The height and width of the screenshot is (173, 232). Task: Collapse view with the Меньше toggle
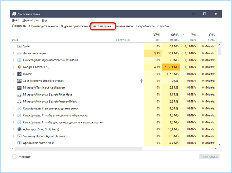(x=21, y=157)
